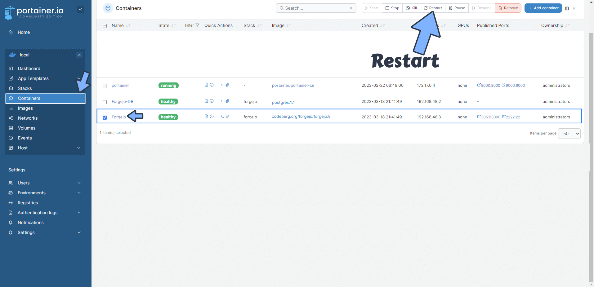Viewport: 594px width, 287px height.
Task: Click the Kill button
Action: tap(411, 8)
